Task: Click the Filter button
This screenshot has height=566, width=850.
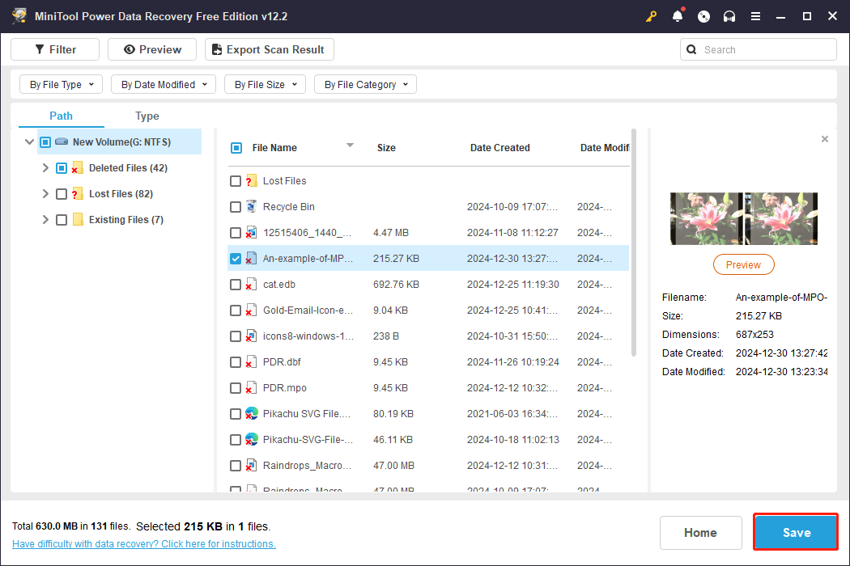Action: tap(55, 49)
